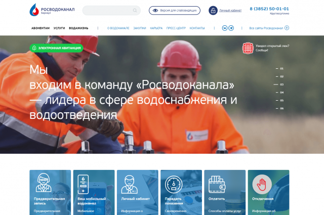Open the Telegram channel icon
Viewport: 324px width, 215px height.
point(231,28)
